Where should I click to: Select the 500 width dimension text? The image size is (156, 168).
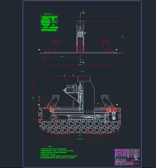point(80,24)
